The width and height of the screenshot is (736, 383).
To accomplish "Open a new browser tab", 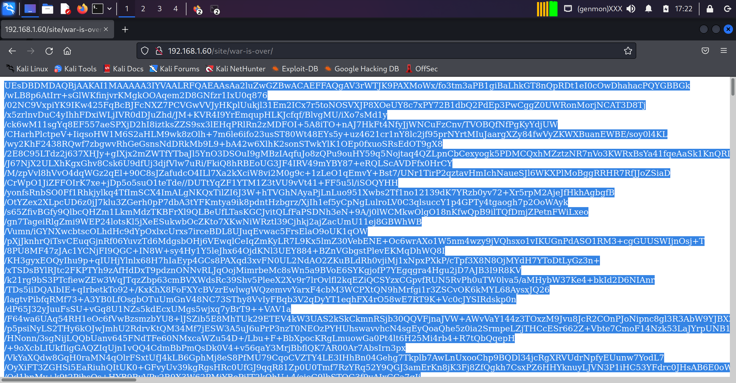I will tap(125, 29).
